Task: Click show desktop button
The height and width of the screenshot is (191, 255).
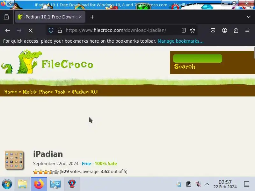Action: pos(246,184)
